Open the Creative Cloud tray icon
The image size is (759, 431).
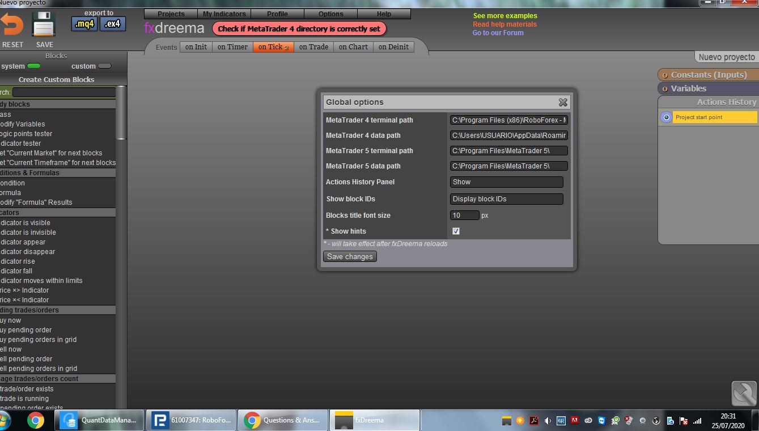[588, 421]
